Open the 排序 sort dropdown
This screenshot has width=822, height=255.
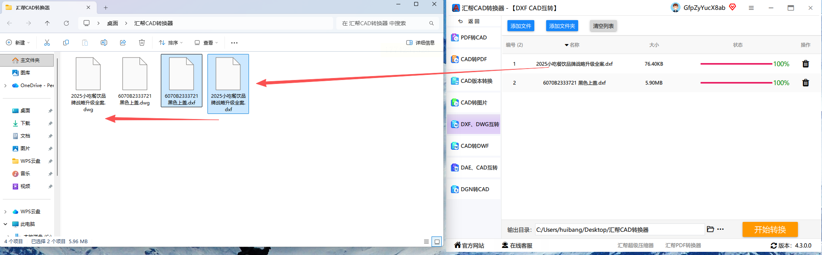click(171, 43)
